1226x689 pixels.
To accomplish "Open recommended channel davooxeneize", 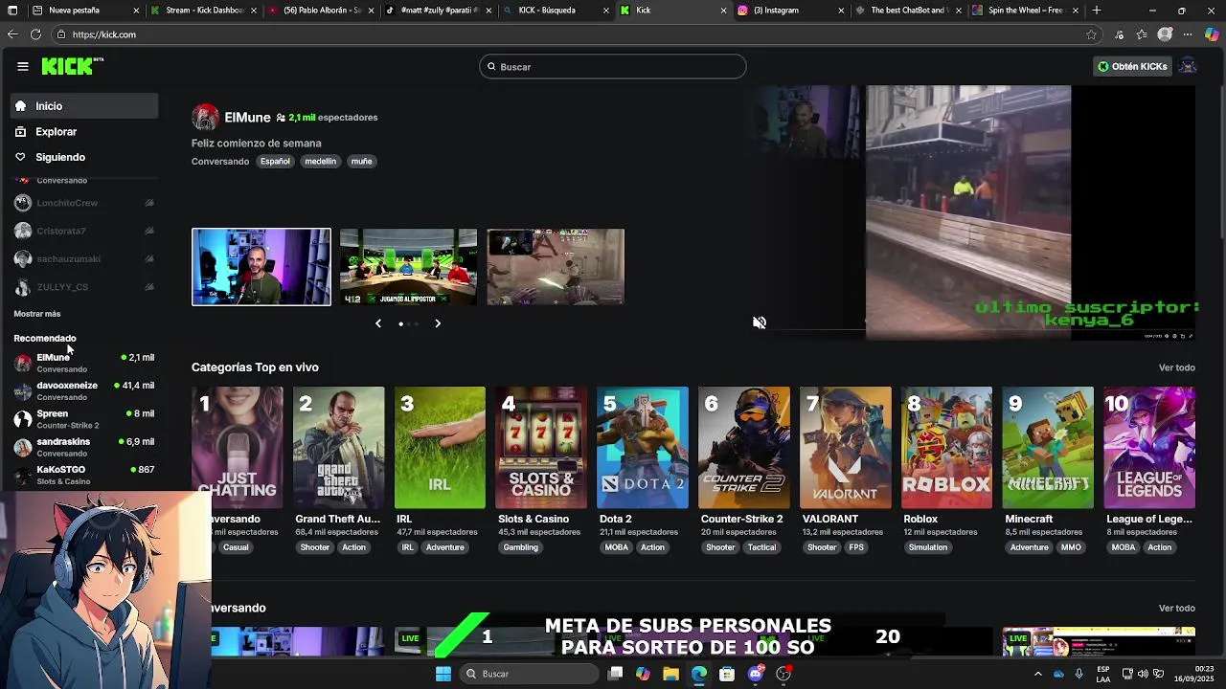I will click(84, 390).
